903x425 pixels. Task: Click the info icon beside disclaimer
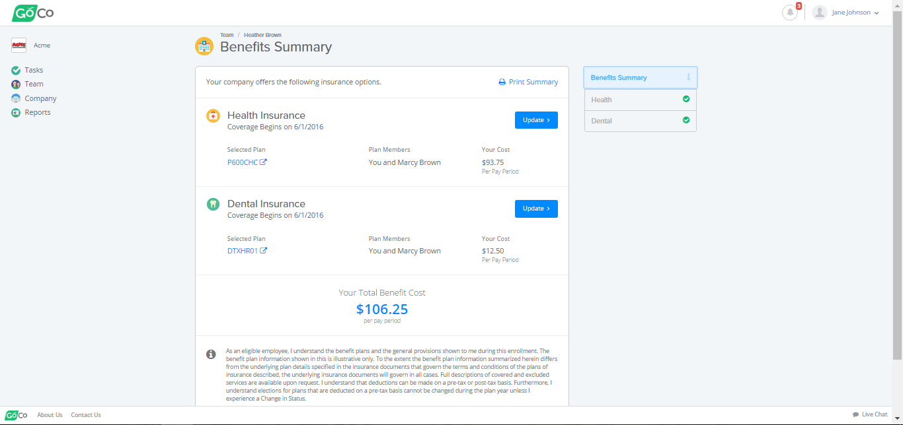(211, 354)
